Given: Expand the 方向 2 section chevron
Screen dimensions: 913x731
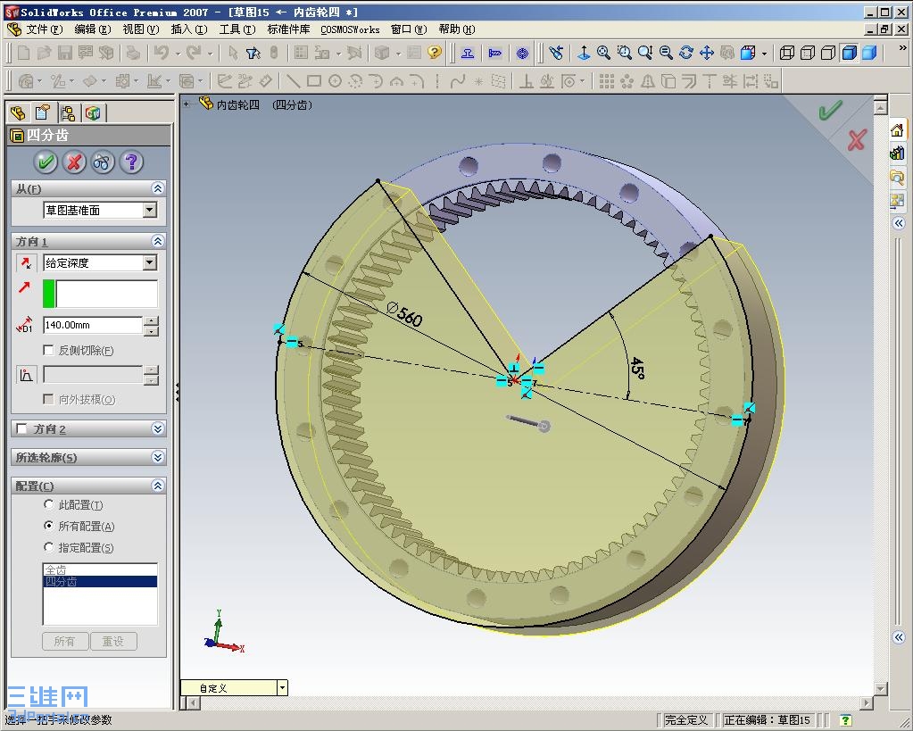Looking at the screenshot, I should coord(158,428).
